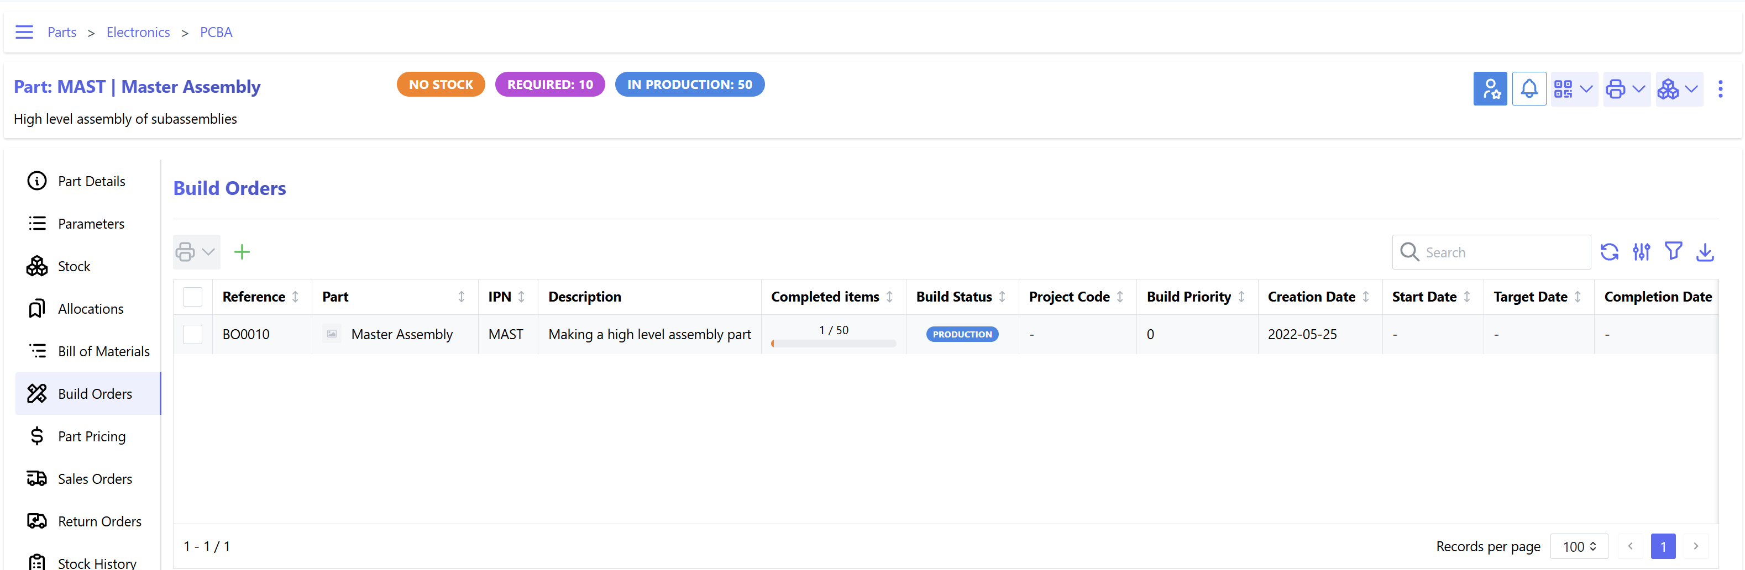Viewport: 1745px width, 570px height.
Task: Open the Part Pricing panel
Action: pyautogui.click(x=91, y=436)
